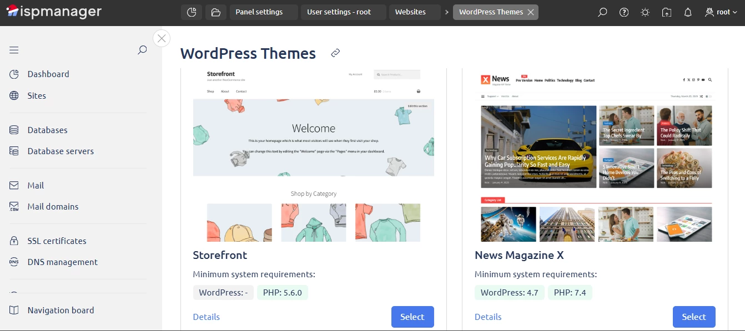The width and height of the screenshot is (745, 331).
Task: Select the News Magazine X theme
Action: (694, 317)
